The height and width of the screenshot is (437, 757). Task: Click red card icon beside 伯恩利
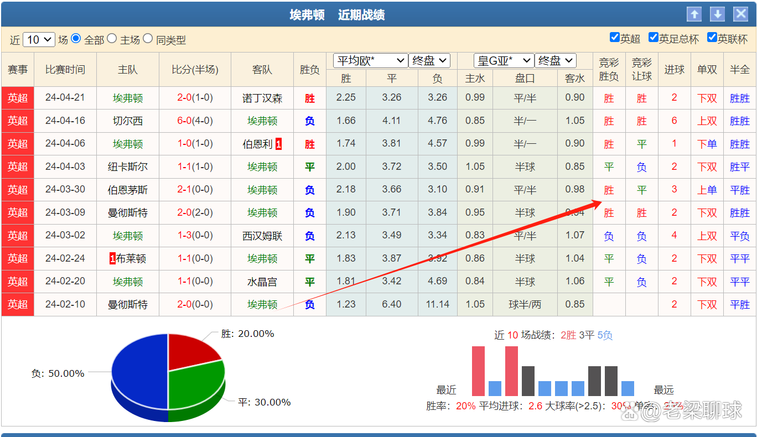click(278, 144)
